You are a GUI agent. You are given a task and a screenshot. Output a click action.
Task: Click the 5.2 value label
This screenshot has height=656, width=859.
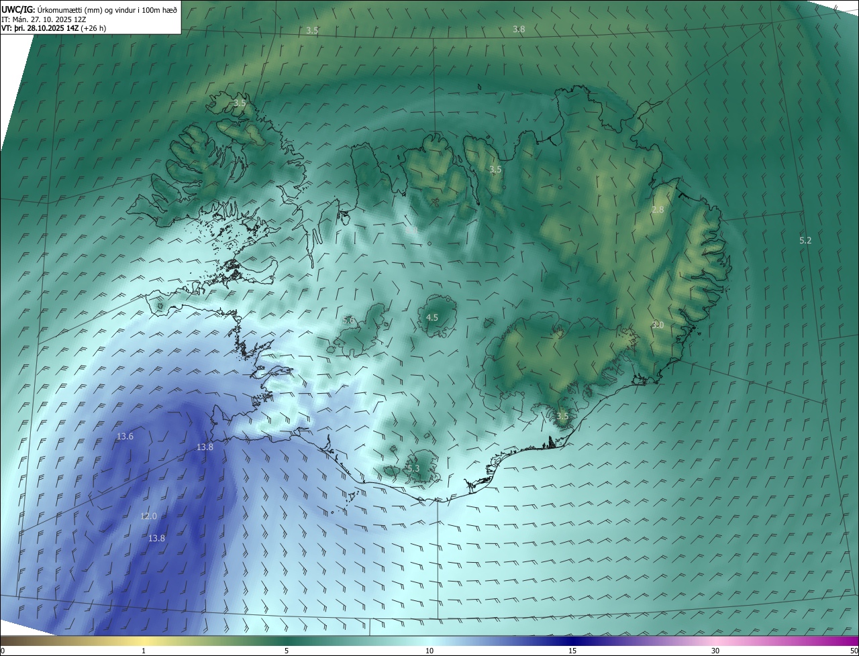tap(805, 240)
